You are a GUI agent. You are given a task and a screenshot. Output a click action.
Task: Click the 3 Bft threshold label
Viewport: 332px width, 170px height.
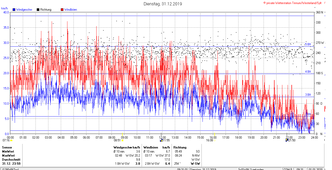[308, 95]
